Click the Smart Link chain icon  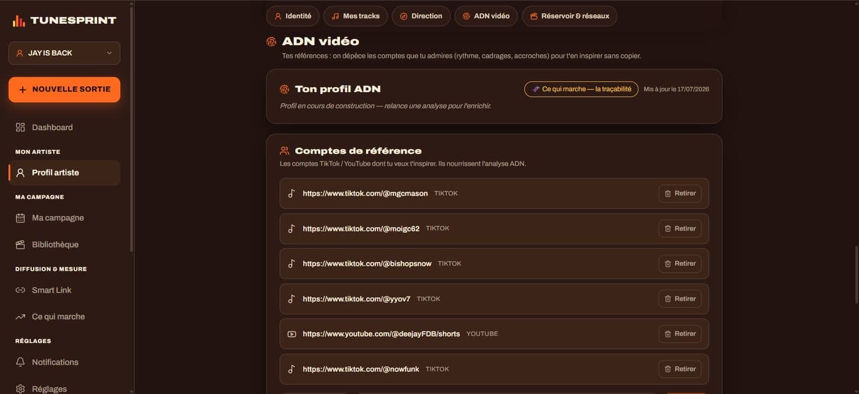coord(20,290)
